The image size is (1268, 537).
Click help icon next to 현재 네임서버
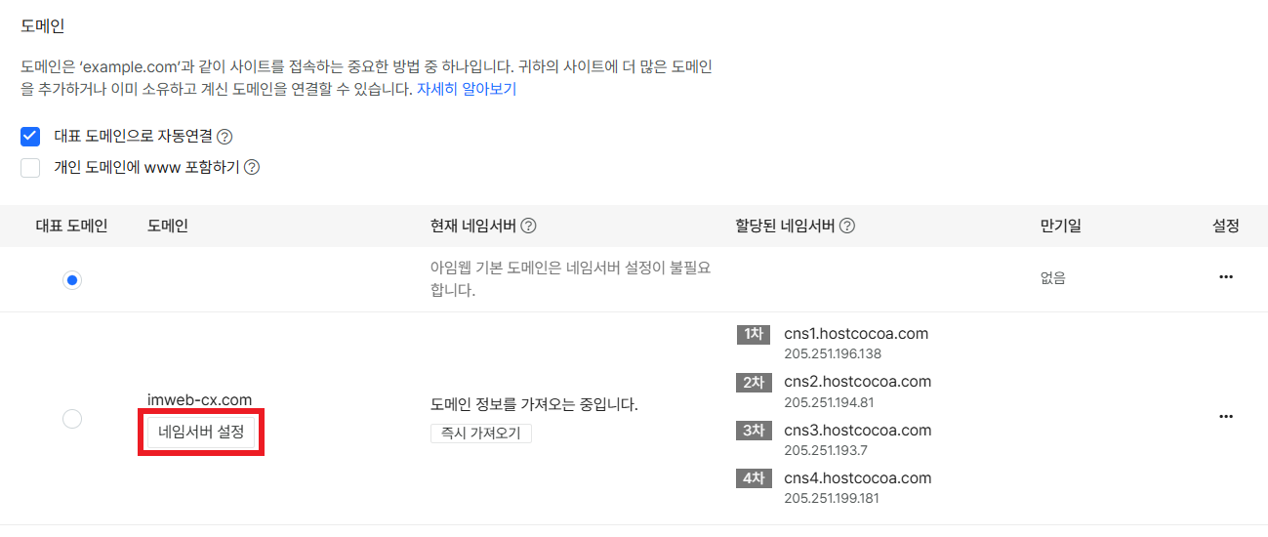click(528, 226)
